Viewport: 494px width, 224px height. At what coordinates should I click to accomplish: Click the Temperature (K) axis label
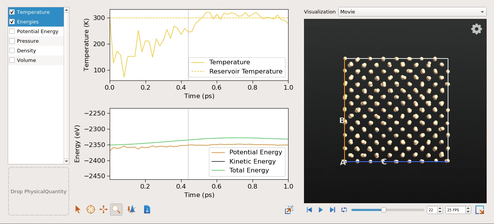(87, 45)
